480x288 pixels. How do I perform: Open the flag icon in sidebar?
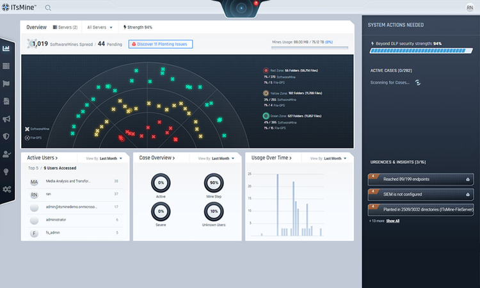click(x=6, y=84)
